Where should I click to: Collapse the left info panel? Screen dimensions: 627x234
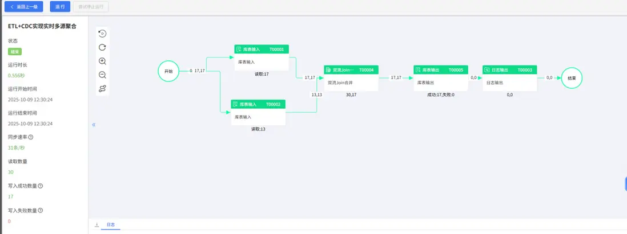94,124
